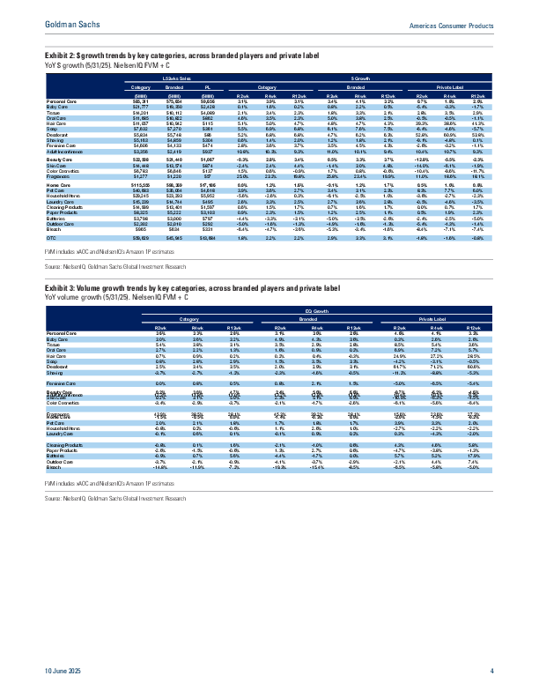This screenshot has width=539, height=698.
Task: Click the Oral Care row label in Exhibit 3
Action: pyautogui.click(x=56, y=351)
